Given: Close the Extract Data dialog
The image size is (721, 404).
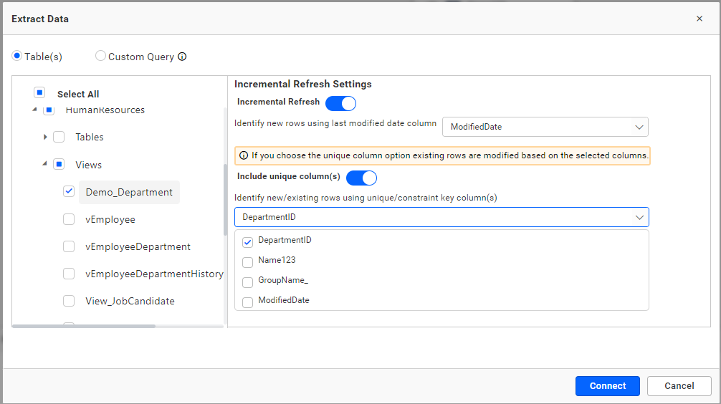Looking at the screenshot, I should point(699,19).
